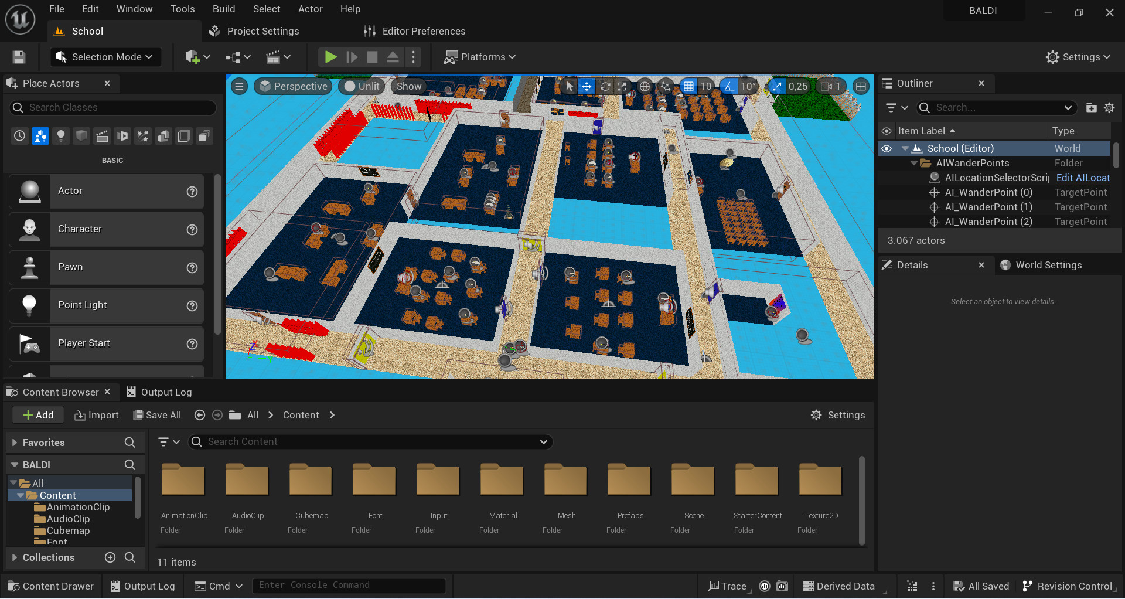
Task: Open rotation snap value 10°
Action: (x=748, y=87)
